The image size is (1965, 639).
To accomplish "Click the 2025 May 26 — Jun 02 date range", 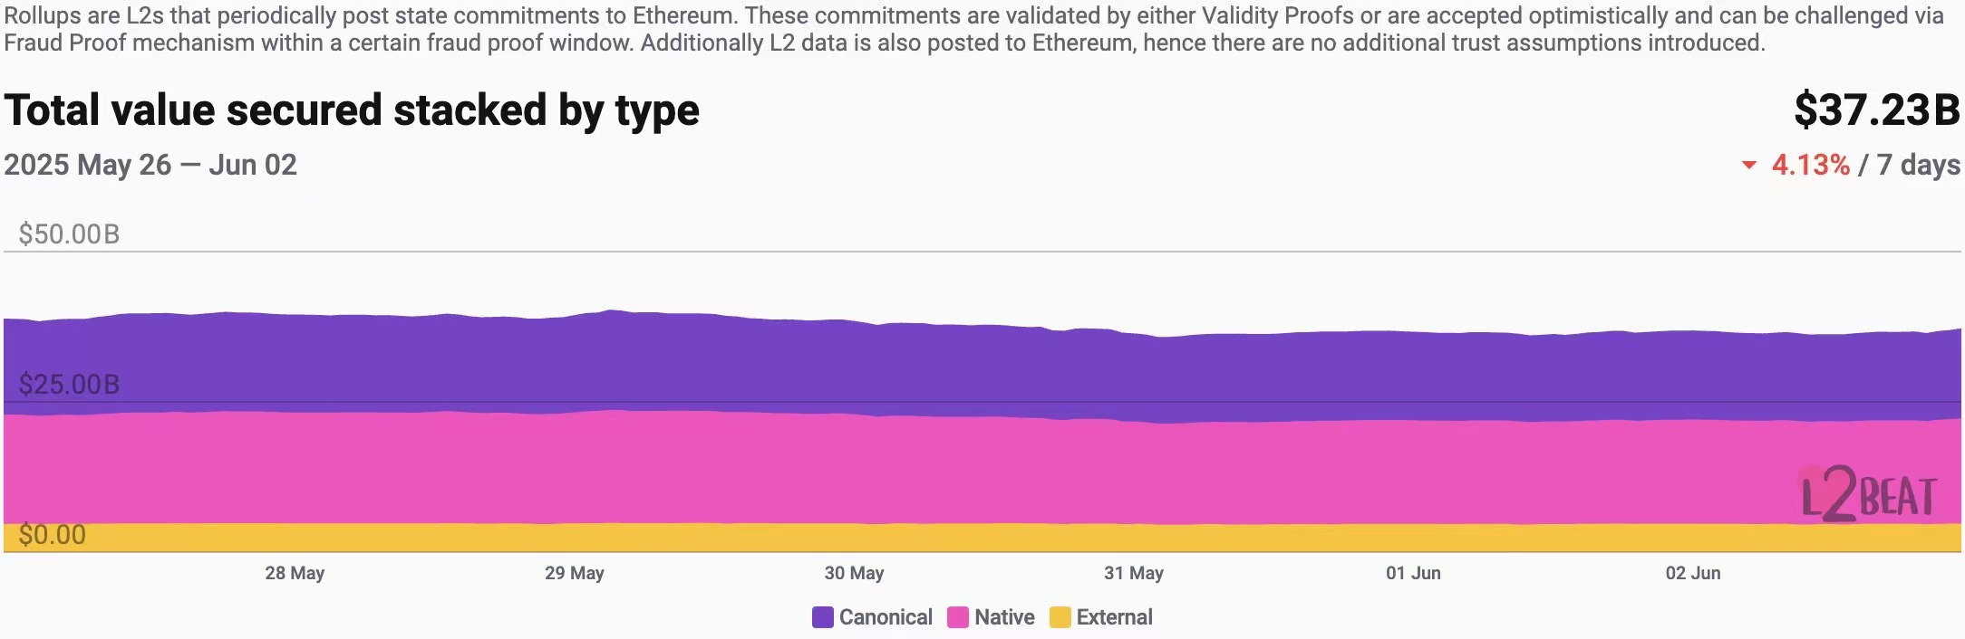I will (150, 165).
